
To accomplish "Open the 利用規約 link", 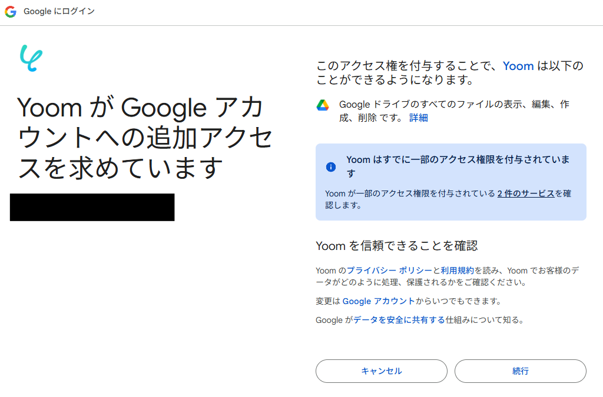I will pos(457,271).
